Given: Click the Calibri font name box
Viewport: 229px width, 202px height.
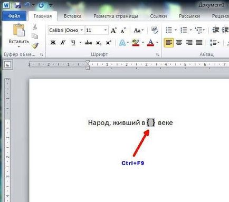Looking at the screenshot, I should [64, 30].
